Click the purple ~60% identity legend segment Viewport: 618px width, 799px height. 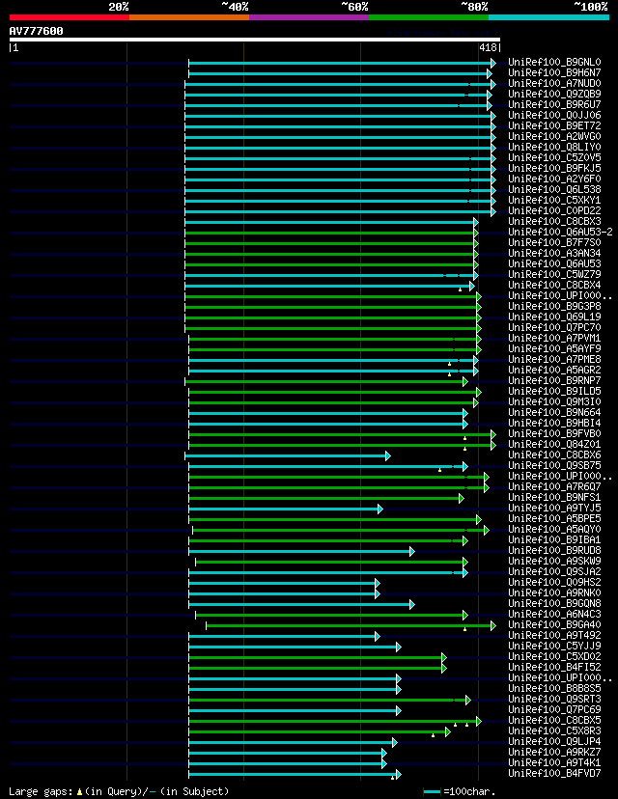pyautogui.click(x=309, y=17)
